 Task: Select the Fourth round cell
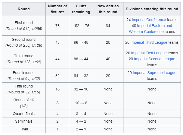point(24,76)
